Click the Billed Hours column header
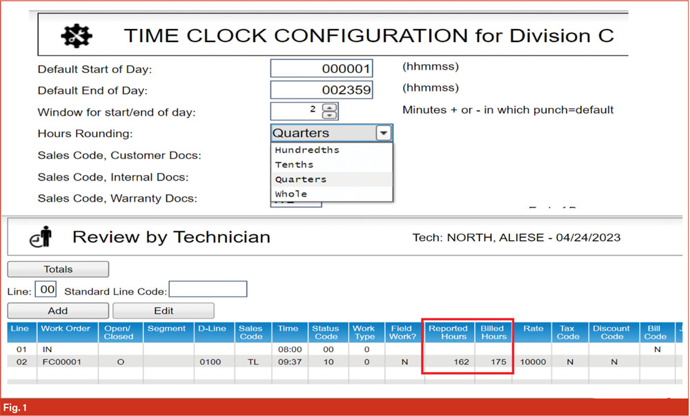The height and width of the screenshot is (416, 690). 493,333
